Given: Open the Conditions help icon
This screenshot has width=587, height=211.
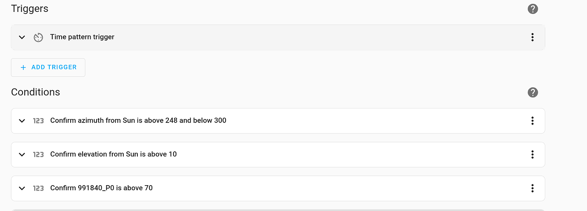Looking at the screenshot, I should tap(533, 92).
